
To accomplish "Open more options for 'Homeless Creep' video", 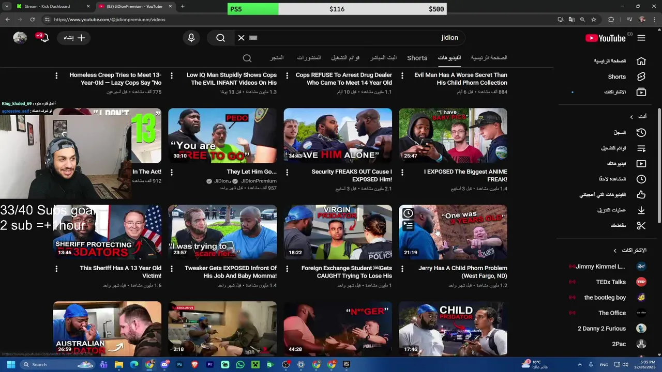I will 56,75.
